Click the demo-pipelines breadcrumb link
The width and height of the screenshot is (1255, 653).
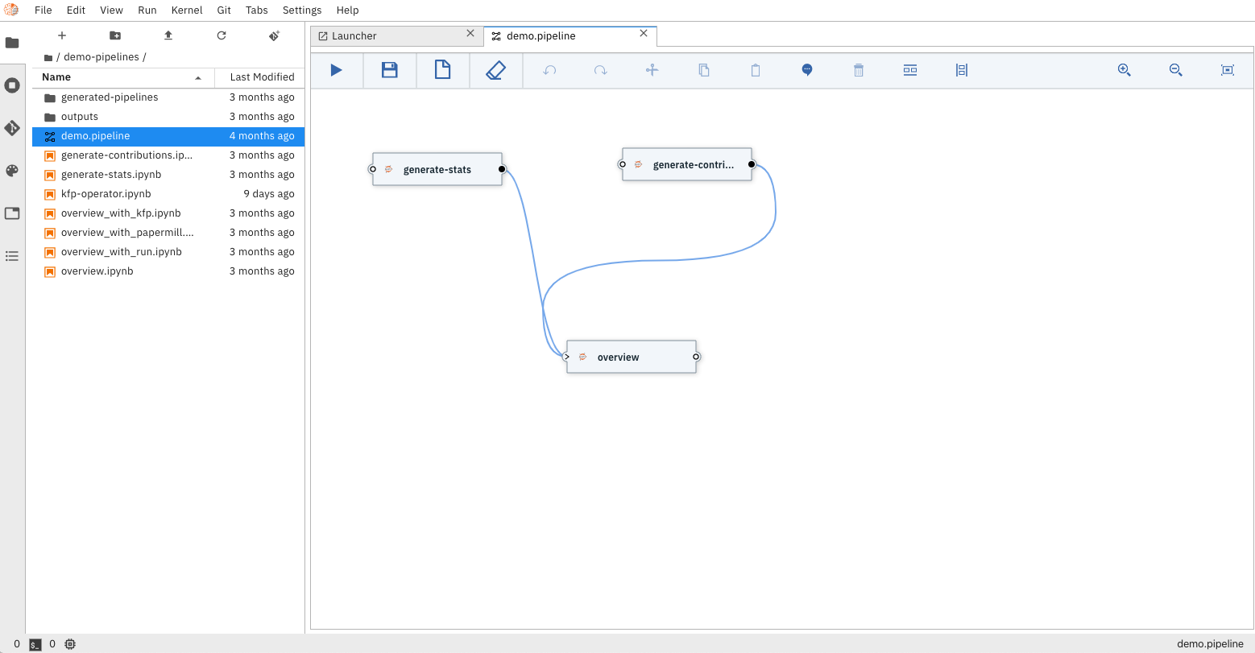101,57
